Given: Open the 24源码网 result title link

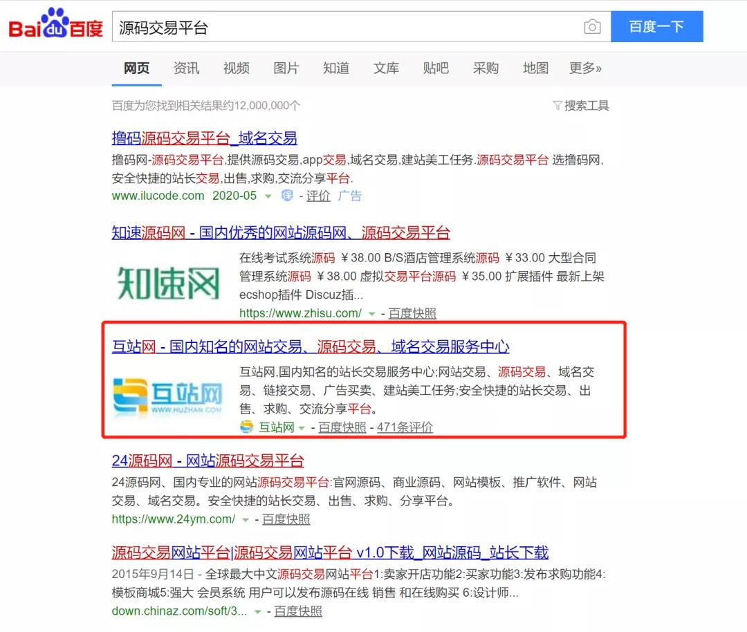Looking at the screenshot, I should coord(207,461).
